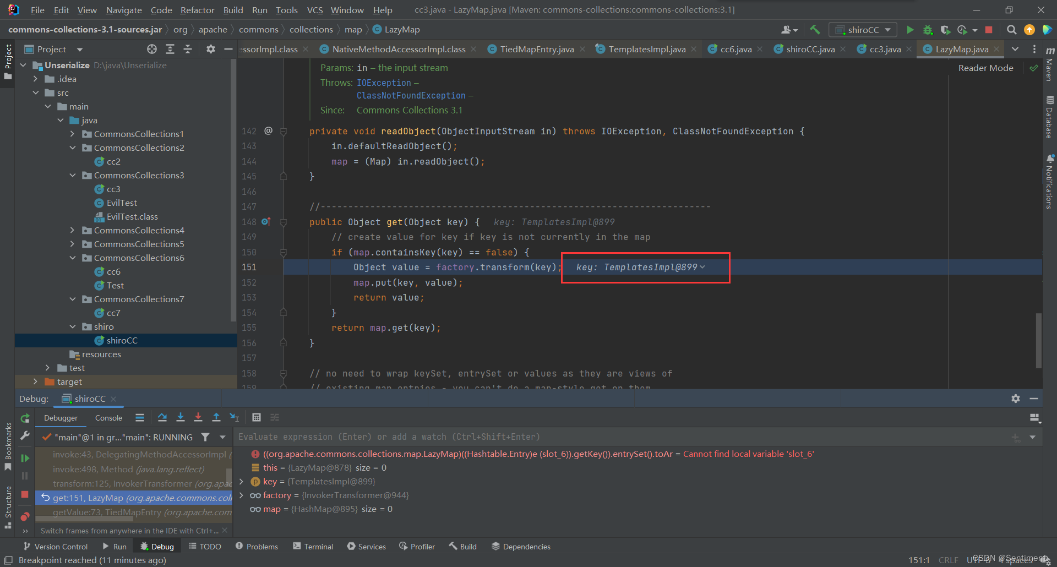
Task: Run the shiroCC configuration with the green play icon
Action: coord(910,30)
